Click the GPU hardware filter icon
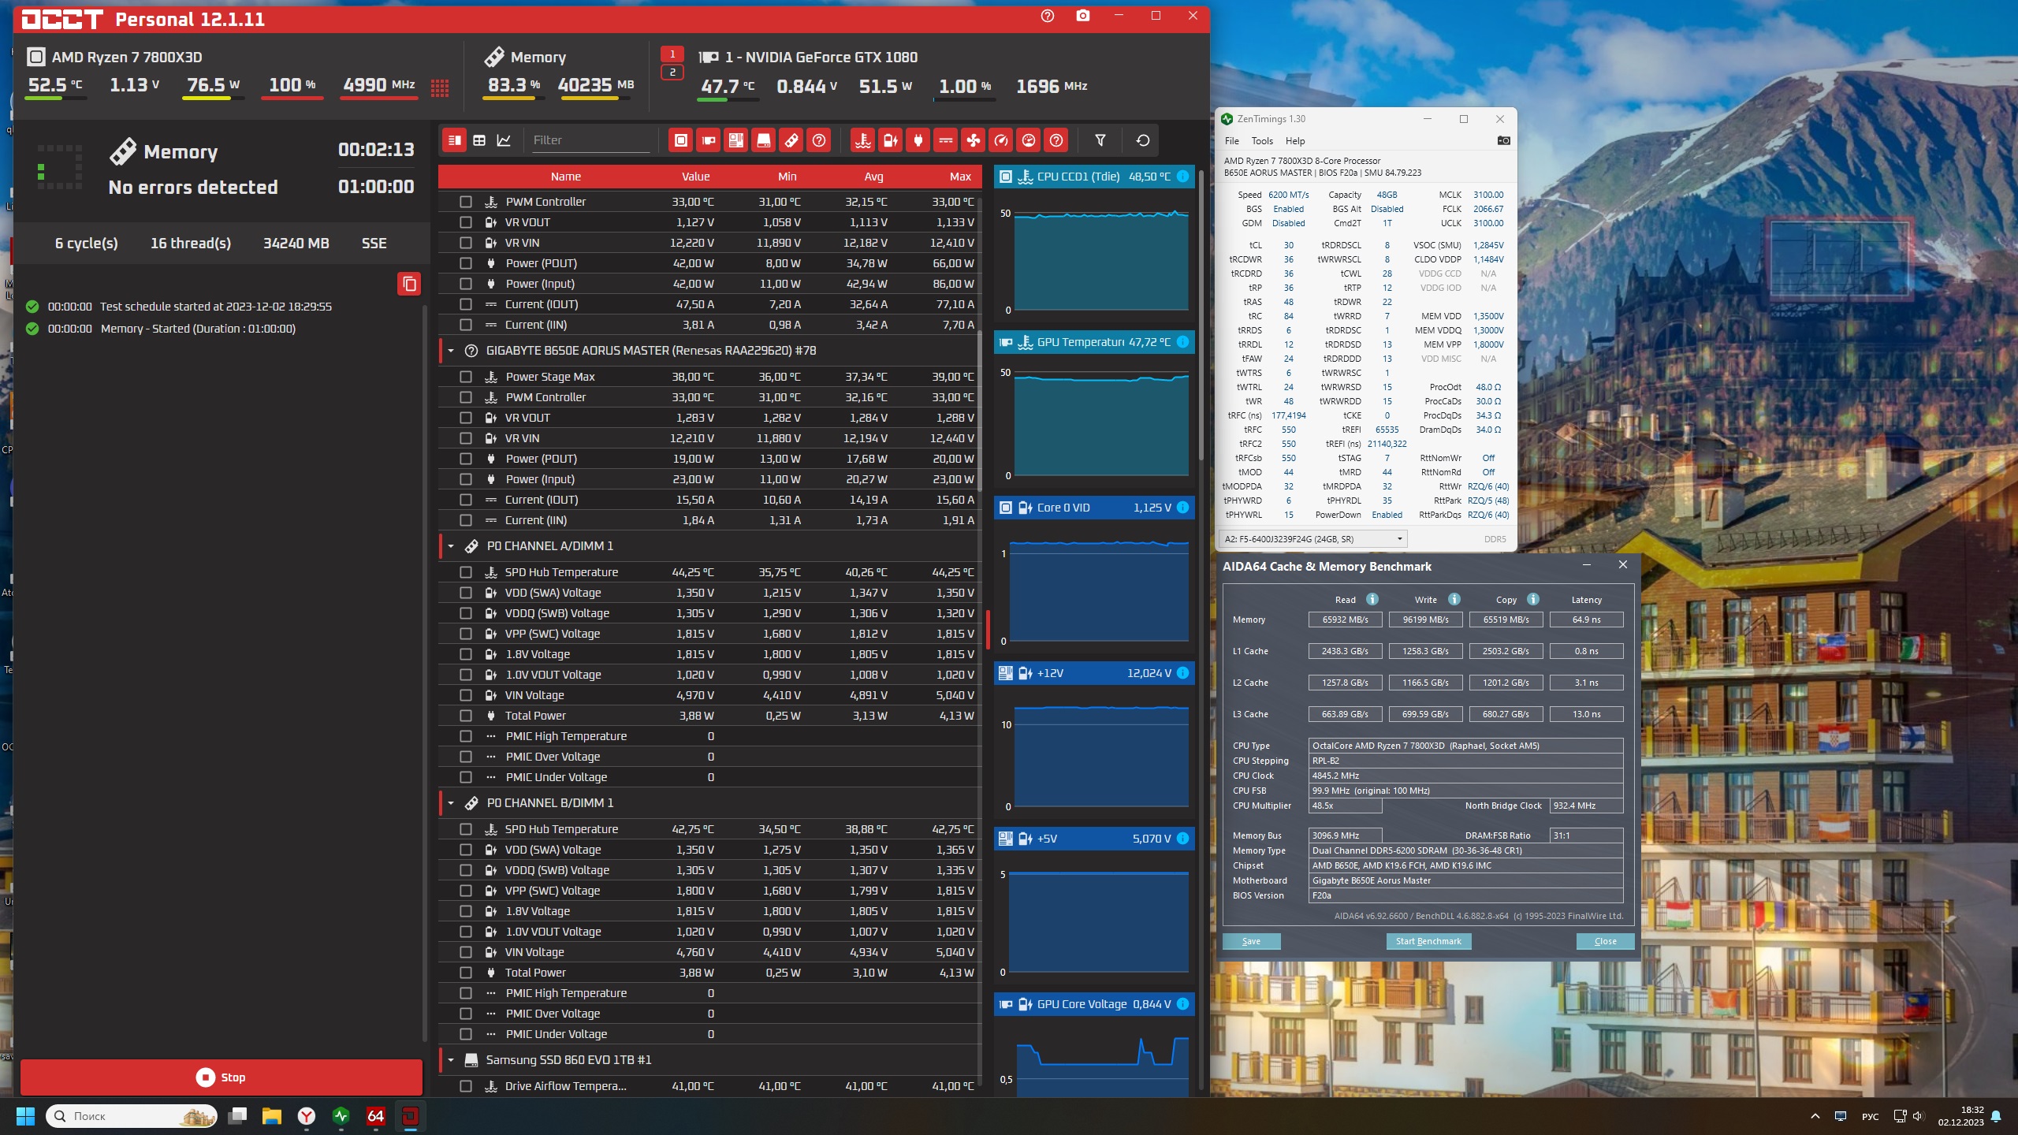 pos(709,140)
